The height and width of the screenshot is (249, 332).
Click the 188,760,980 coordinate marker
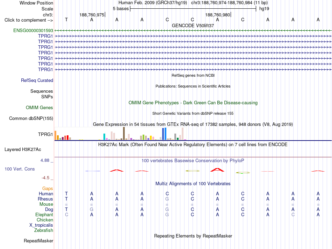pos(218,15)
